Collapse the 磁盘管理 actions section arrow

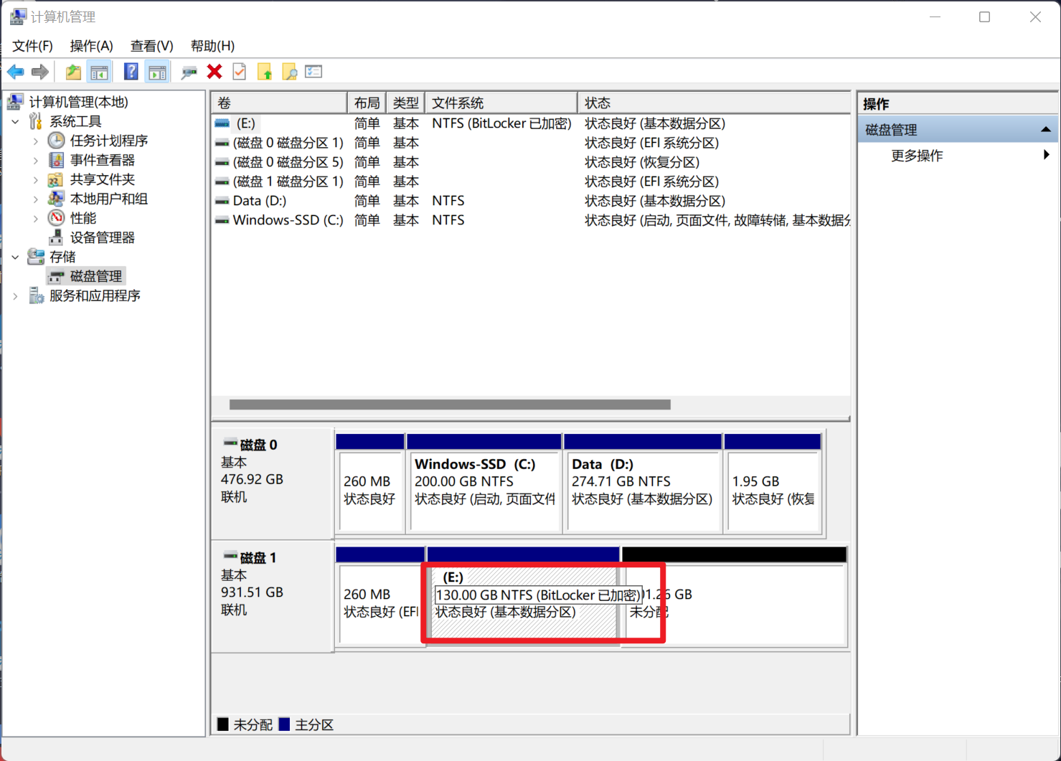(1045, 130)
